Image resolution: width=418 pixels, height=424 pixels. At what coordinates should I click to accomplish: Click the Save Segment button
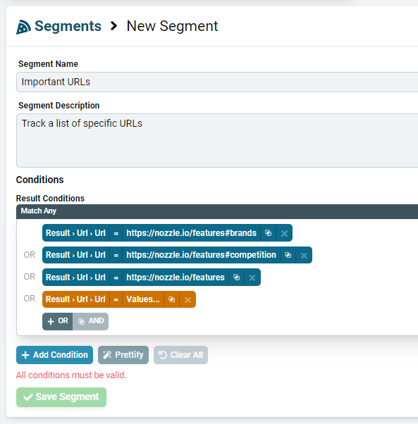[61, 397]
